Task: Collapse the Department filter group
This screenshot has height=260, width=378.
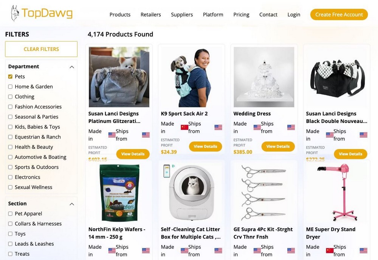Action: [x=72, y=66]
